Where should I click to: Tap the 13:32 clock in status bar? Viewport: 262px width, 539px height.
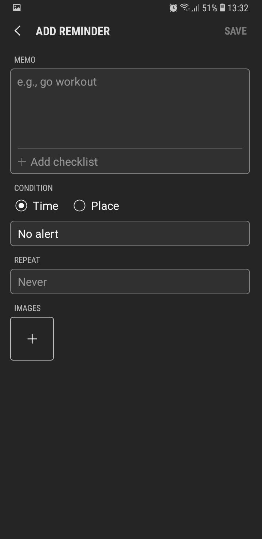[x=238, y=8]
